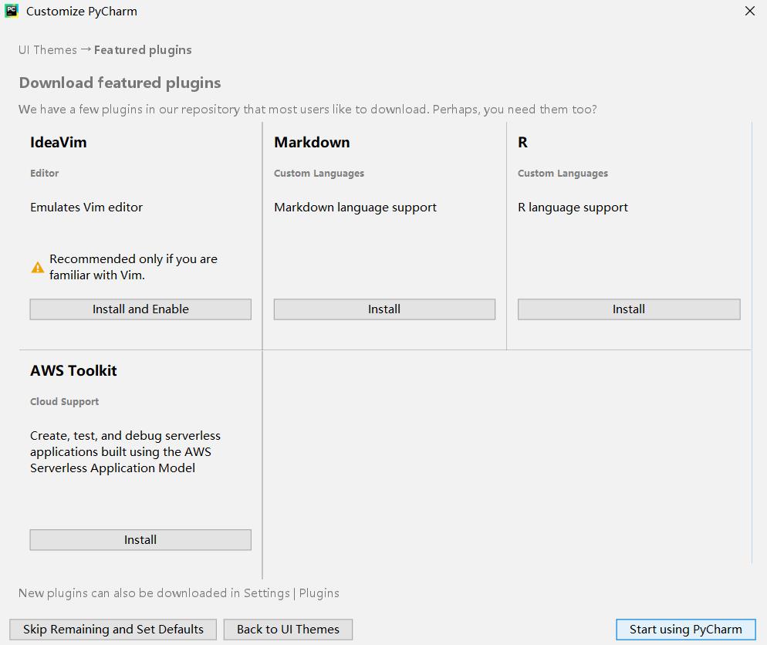Click Custom Languages label under Markdown
Screen dimensions: 767x645
319,173
